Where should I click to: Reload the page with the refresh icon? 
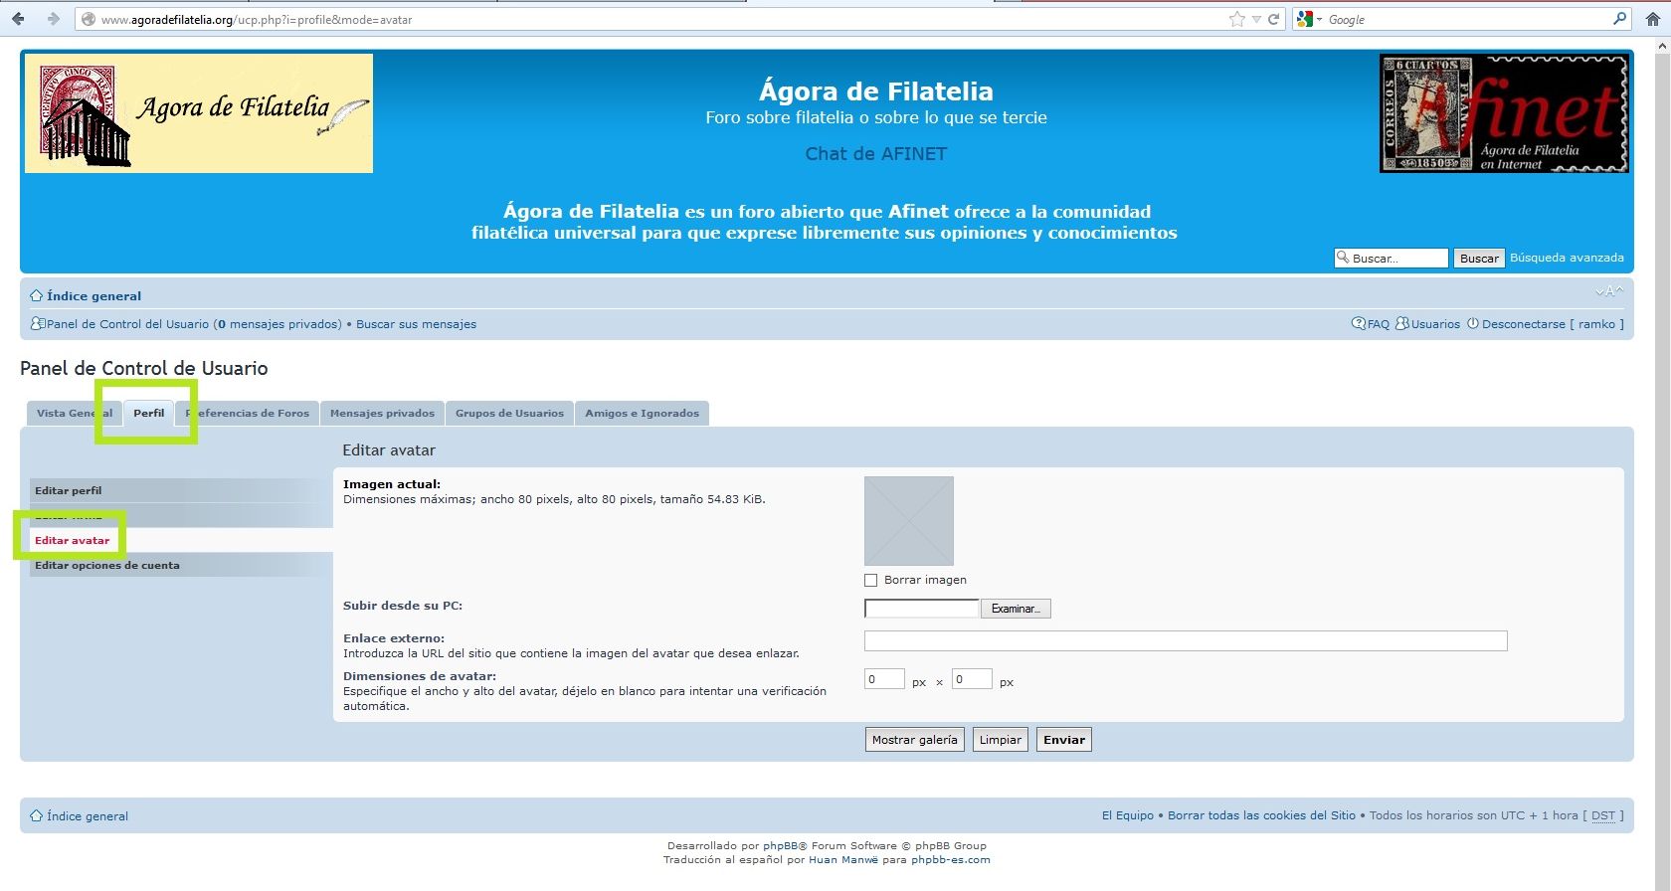point(1273,19)
